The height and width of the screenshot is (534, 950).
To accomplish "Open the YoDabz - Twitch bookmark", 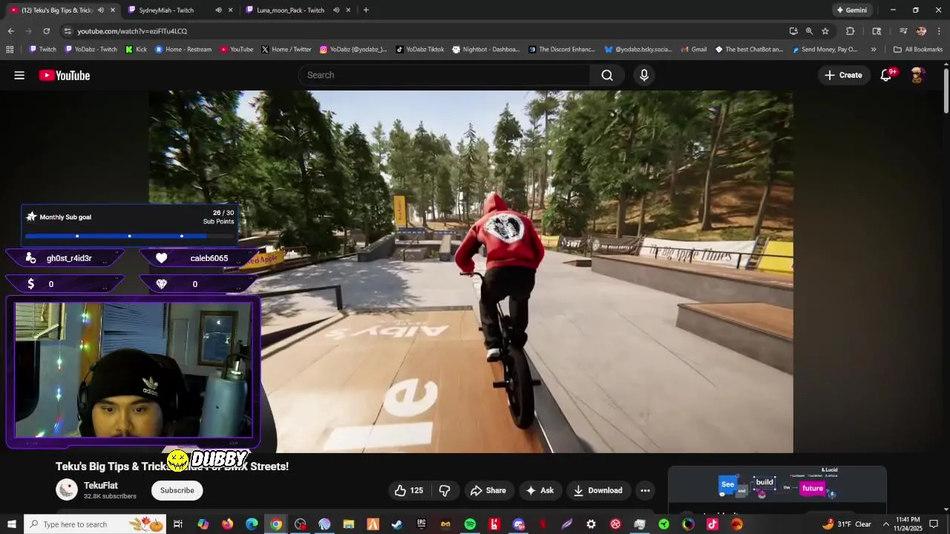I will point(91,50).
